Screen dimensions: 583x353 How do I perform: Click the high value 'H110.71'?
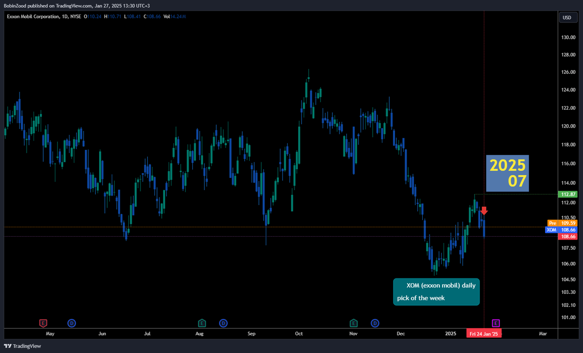pyautogui.click(x=113, y=16)
